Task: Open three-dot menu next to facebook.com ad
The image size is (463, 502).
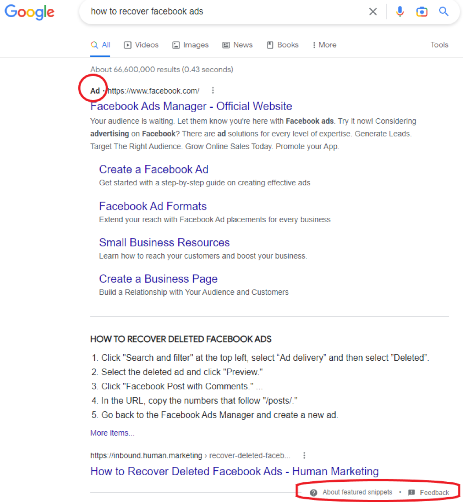Action: (213, 91)
